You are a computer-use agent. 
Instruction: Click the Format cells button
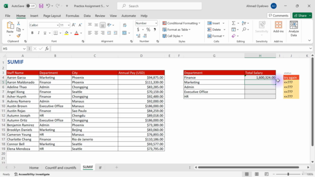pos(215,36)
